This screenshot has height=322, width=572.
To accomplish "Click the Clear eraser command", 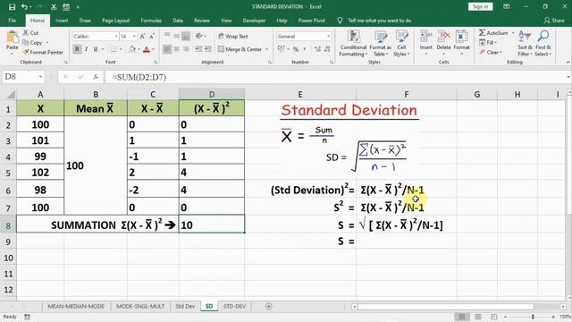I will [491, 52].
